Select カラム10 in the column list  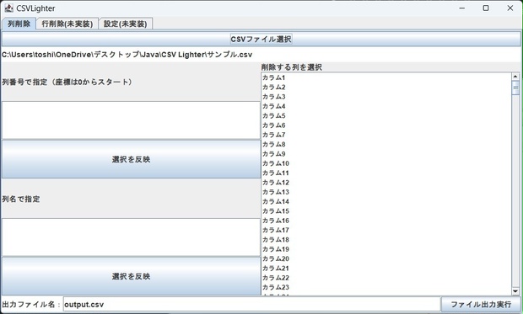[386, 163]
